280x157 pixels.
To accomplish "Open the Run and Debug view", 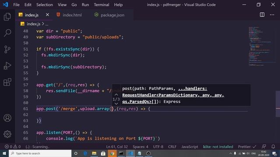I will [7, 66].
